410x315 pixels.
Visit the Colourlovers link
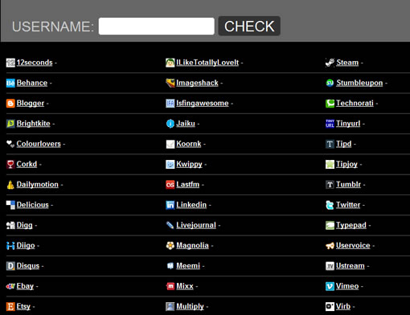[x=39, y=144]
